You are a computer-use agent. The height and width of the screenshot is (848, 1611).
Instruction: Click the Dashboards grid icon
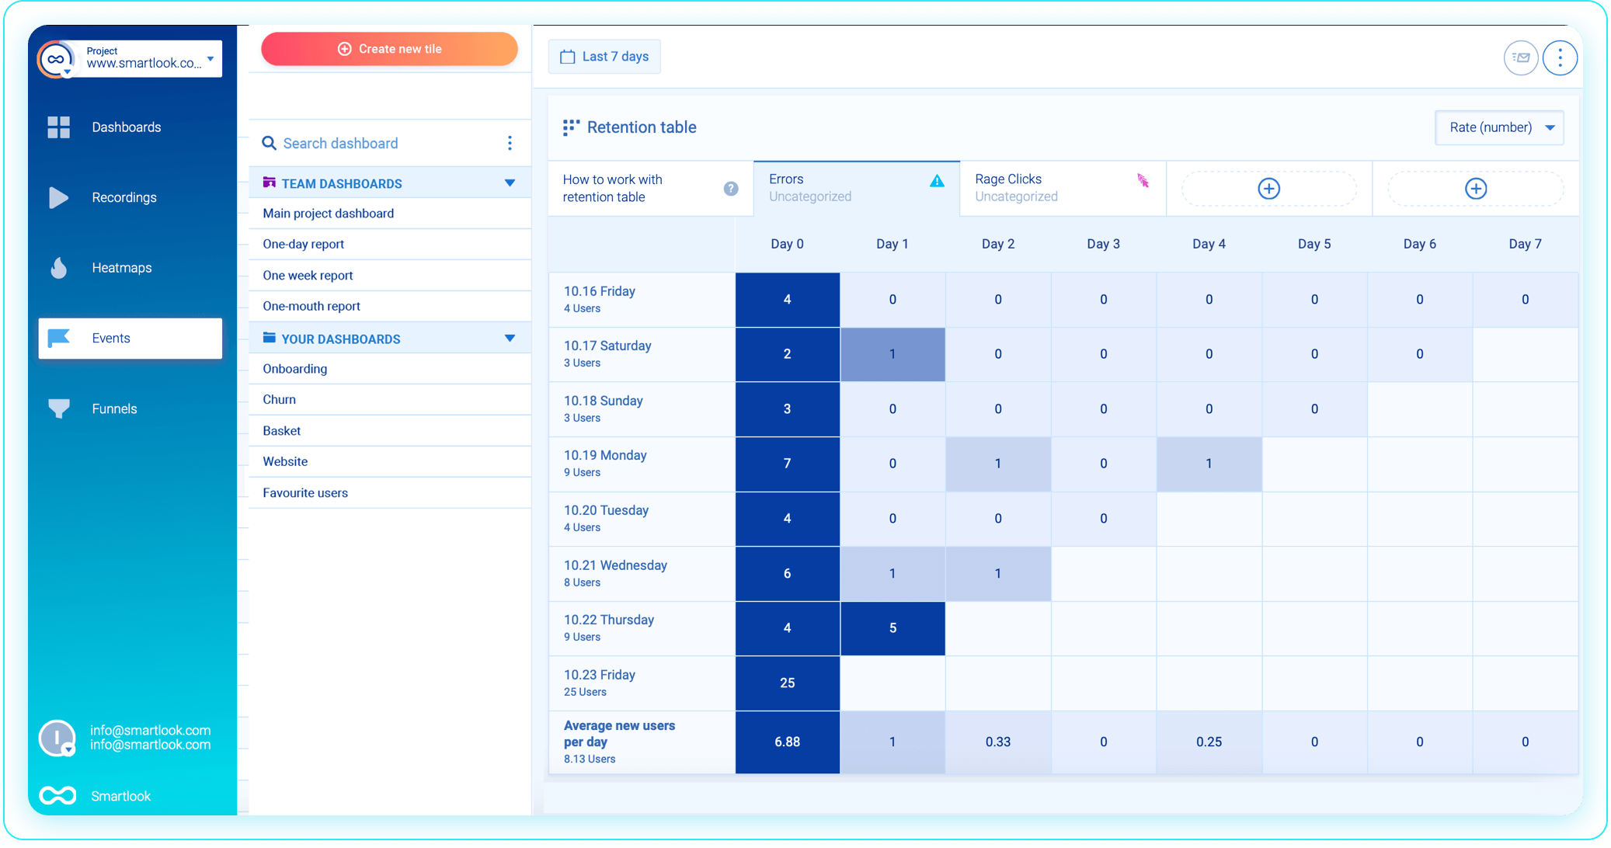pos(58,127)
